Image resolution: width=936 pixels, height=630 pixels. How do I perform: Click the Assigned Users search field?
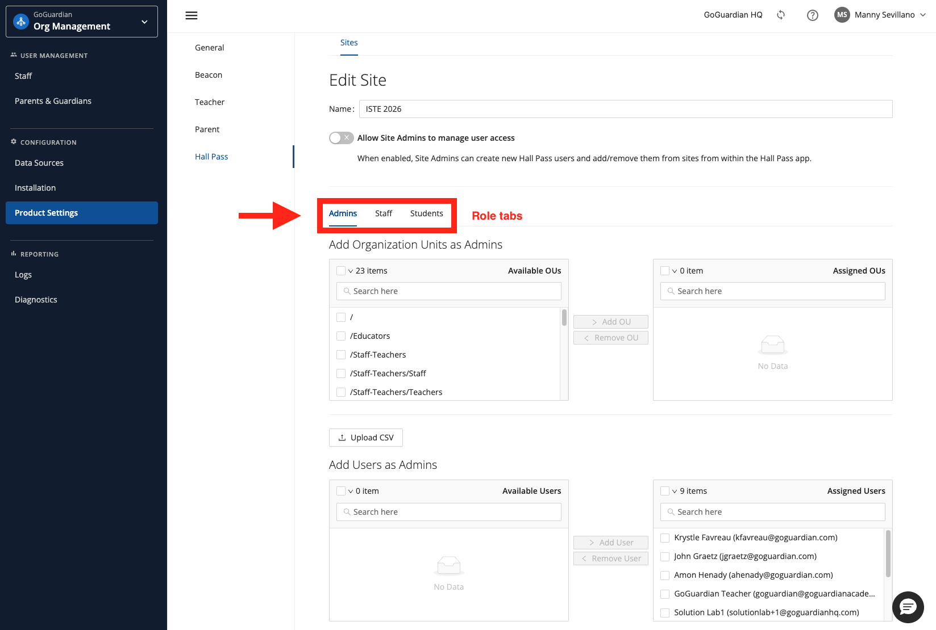coord(773,512)
